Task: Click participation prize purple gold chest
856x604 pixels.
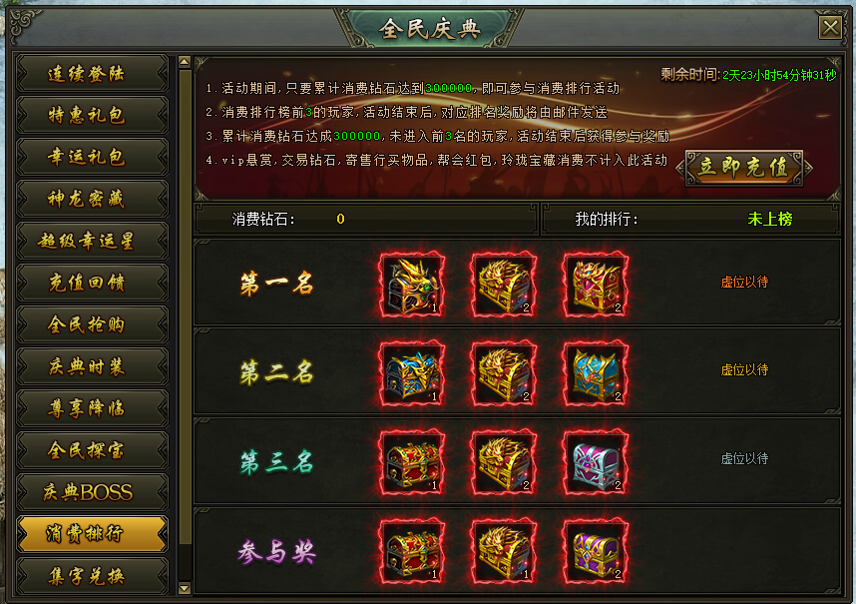Action: (x=595, y=551)
